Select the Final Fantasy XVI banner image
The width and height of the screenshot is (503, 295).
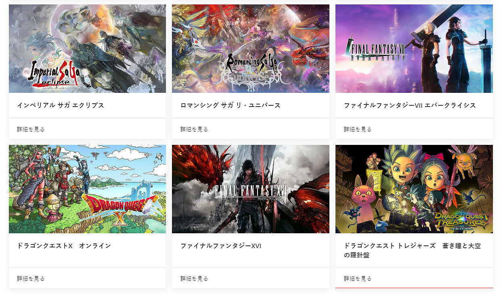(x=251, y=189)
